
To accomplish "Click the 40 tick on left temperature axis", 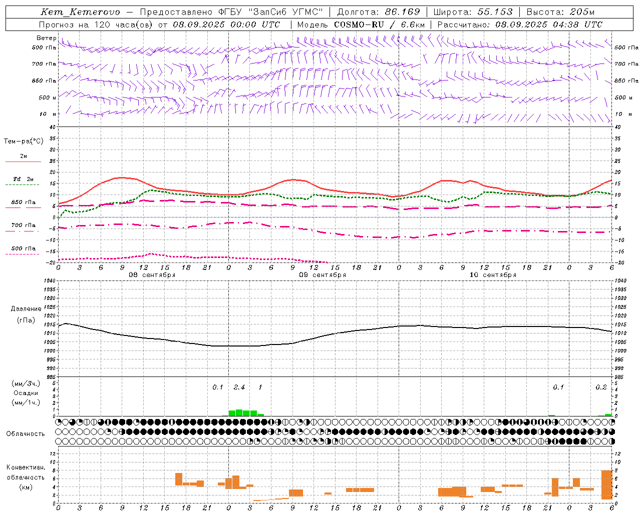I will [x=52, y=127].
